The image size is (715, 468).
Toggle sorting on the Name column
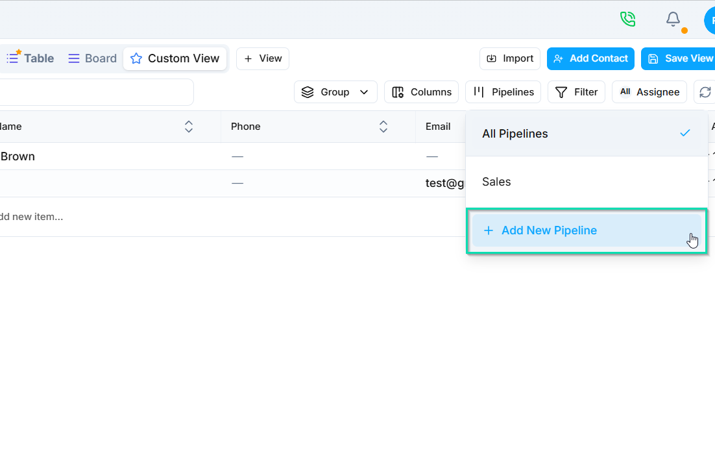point(188,127)
